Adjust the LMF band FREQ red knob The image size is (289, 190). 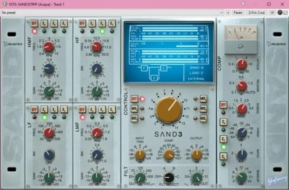click(97, 133)
